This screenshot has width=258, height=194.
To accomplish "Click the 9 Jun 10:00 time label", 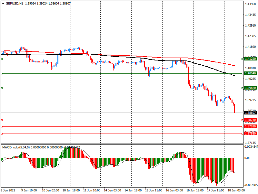I will (x=29, y=190).
